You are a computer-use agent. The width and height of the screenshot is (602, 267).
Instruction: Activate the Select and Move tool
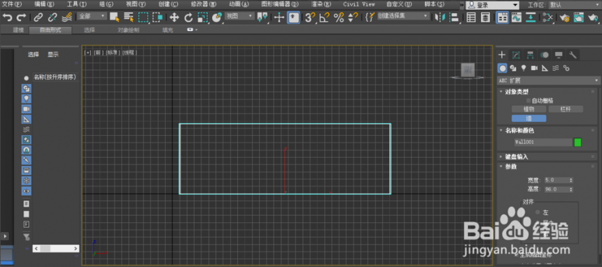click(174, 18)
